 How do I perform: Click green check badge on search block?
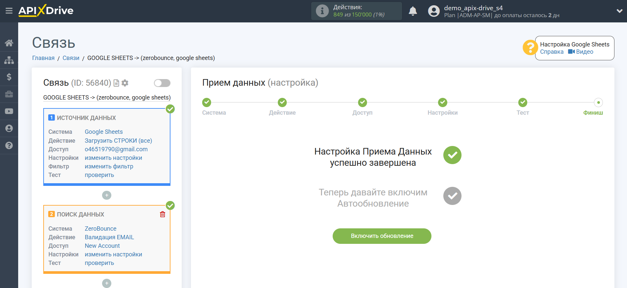[x=170, y=205]
